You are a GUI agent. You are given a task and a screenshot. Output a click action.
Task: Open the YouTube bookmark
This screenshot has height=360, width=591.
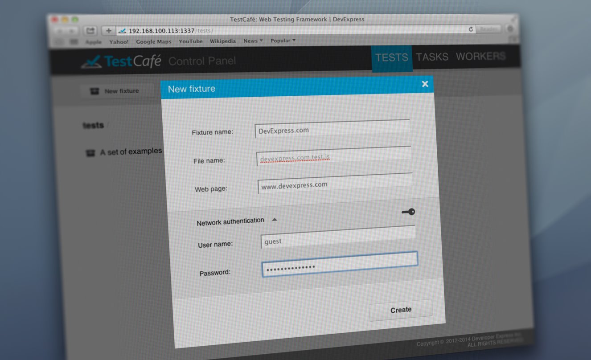coord(191,41)
